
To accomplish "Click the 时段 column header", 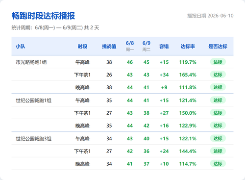I will coord(82,47).
